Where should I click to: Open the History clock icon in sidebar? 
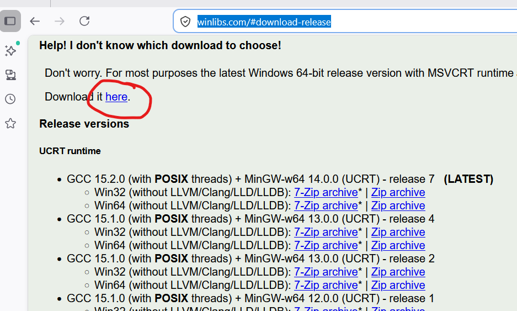click(x=10, y=99)
